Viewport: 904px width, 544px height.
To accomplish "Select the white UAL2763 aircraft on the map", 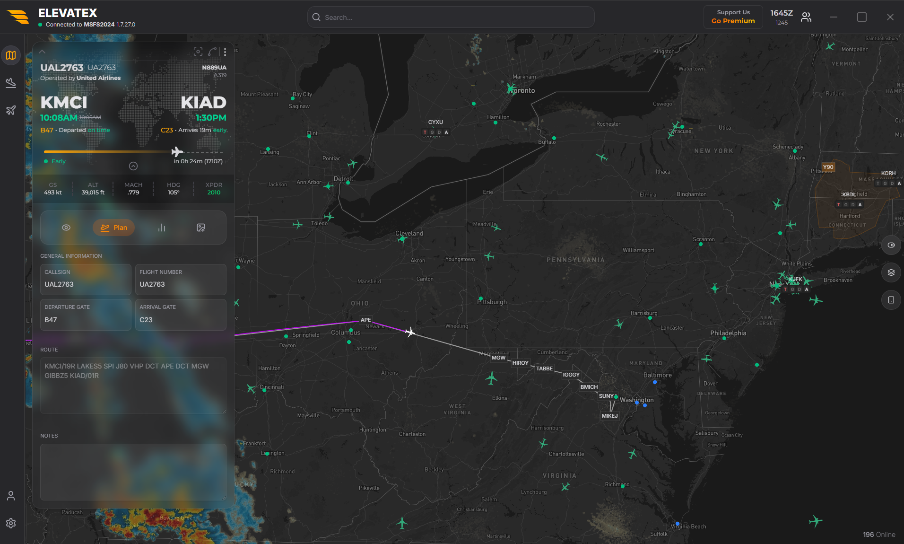I will tap(410, 332).
